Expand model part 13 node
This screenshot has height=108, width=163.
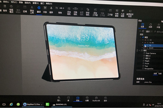(x=142, y=45)
